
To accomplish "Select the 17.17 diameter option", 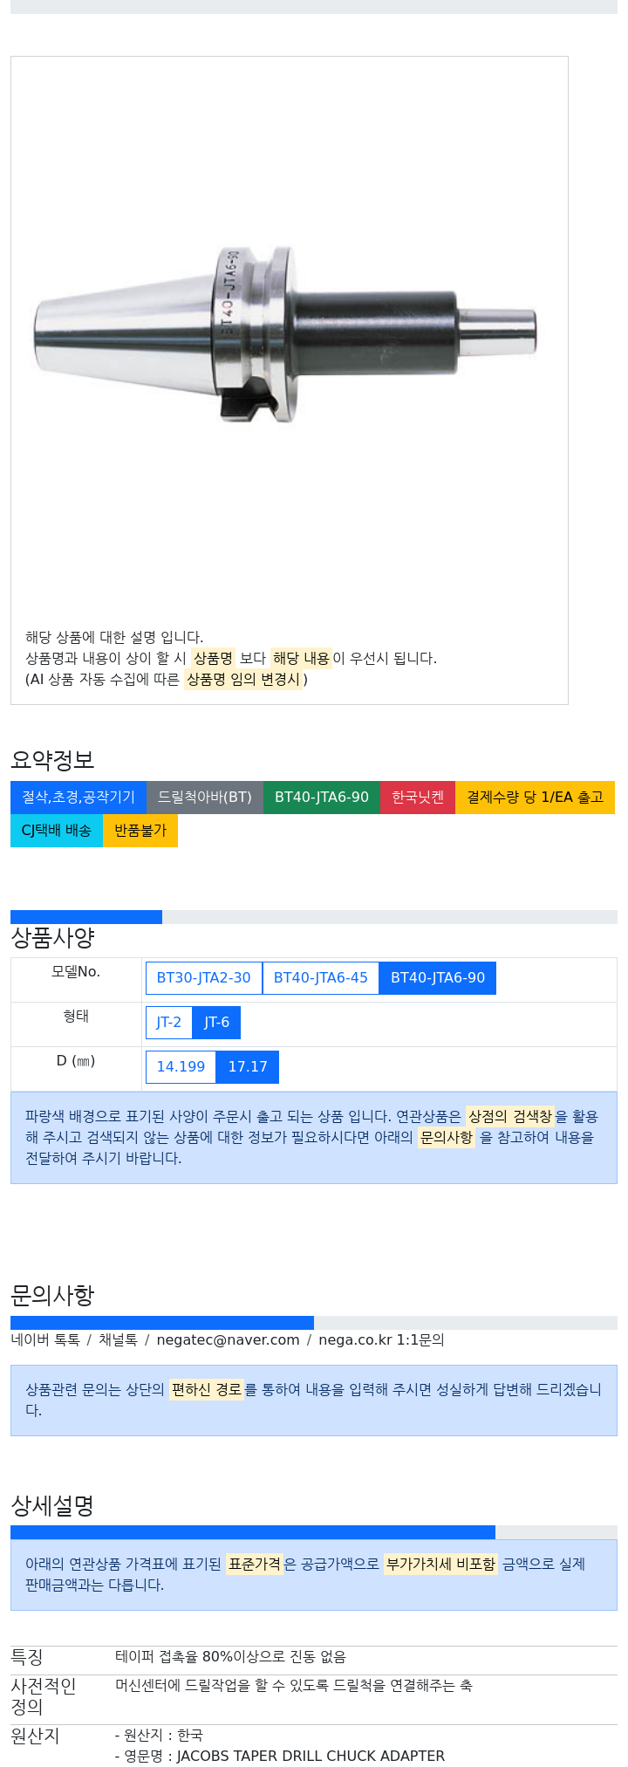I will [248, 1066].
